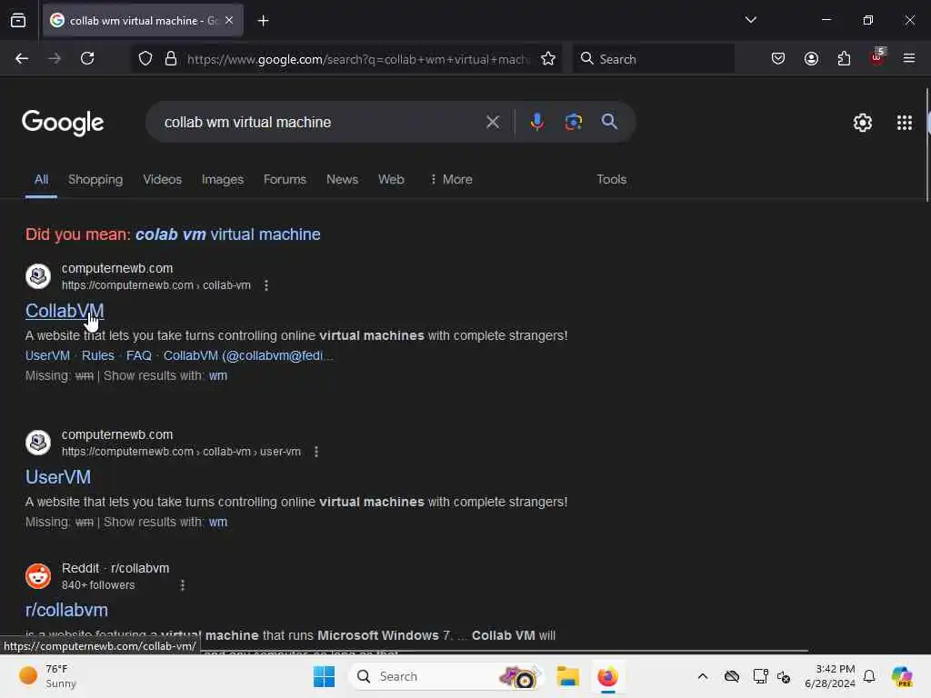931x698 pixels.
Task: Open the Rules sitelink
Action: pyautogui.click(x=98, y=355)
